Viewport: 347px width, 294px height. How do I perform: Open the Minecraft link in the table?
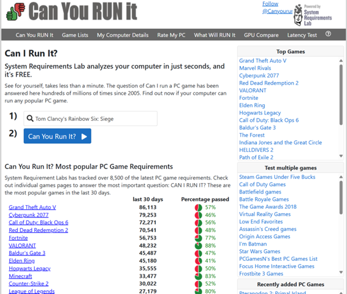click(x=20, y=276)
